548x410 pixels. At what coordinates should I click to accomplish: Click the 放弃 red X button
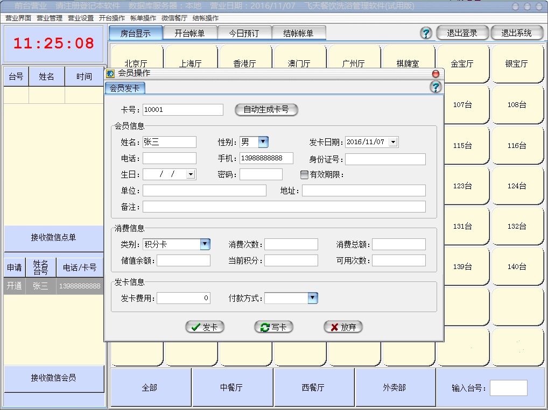[343, 327]
